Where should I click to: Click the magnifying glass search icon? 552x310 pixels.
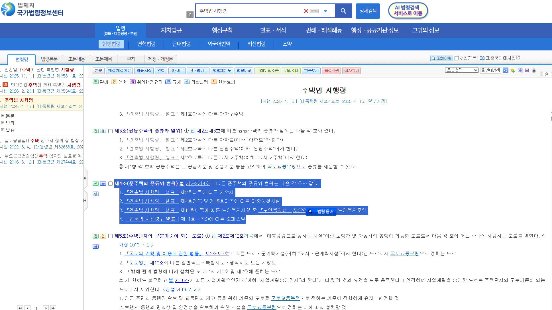pyautogui.click(x=343, y=11)
